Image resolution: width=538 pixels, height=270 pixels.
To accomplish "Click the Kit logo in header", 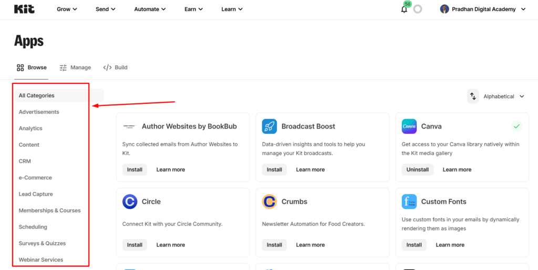I will (24, 9).
